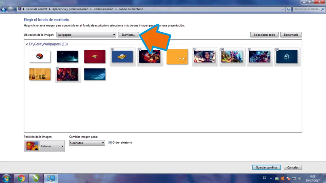
Task: Uncheck the colorful group artwork wallpaper
Action: pos(222,49)
